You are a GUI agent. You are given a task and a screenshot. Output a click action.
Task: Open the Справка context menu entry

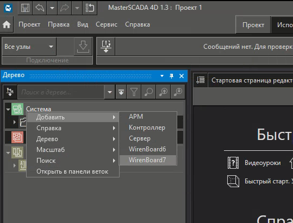73,128
